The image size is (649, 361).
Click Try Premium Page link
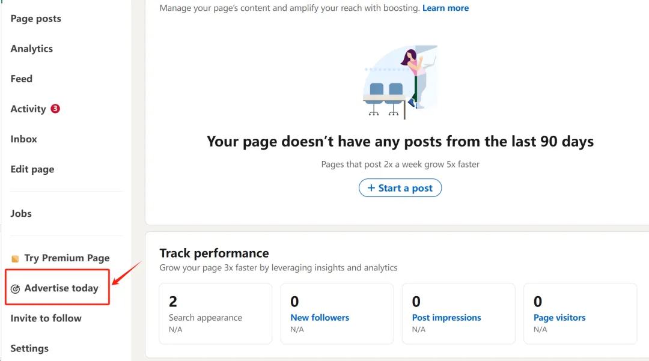pyautogui.click(x=67, y=258)
